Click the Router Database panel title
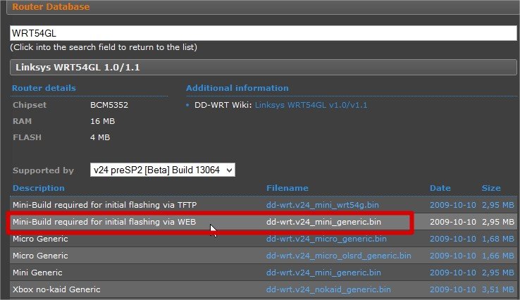Image resolution: width=520 pixels, height=300 pixels. [49, 7]
